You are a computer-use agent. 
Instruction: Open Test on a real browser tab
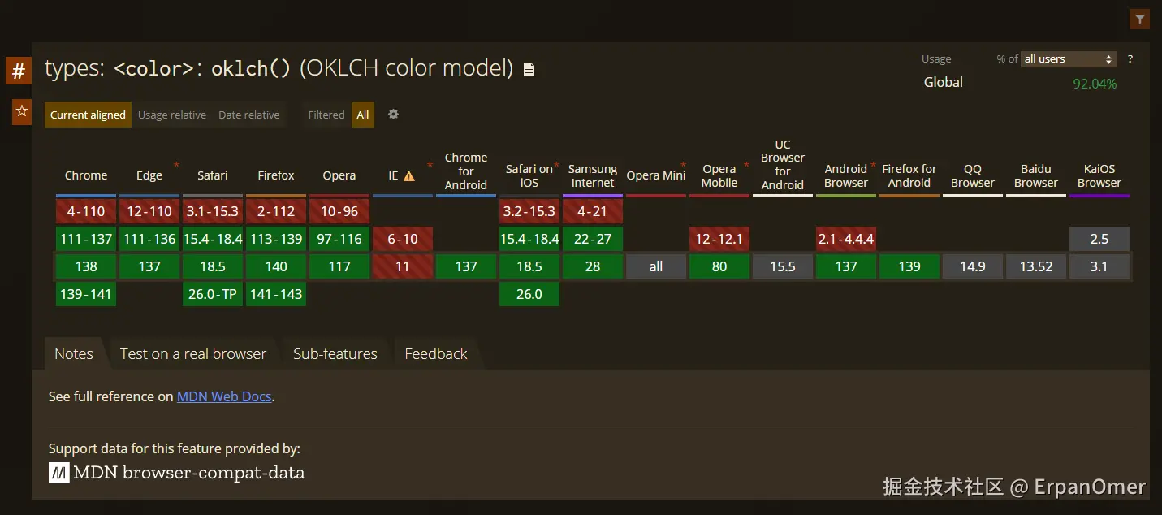click(x=193, y=354)
